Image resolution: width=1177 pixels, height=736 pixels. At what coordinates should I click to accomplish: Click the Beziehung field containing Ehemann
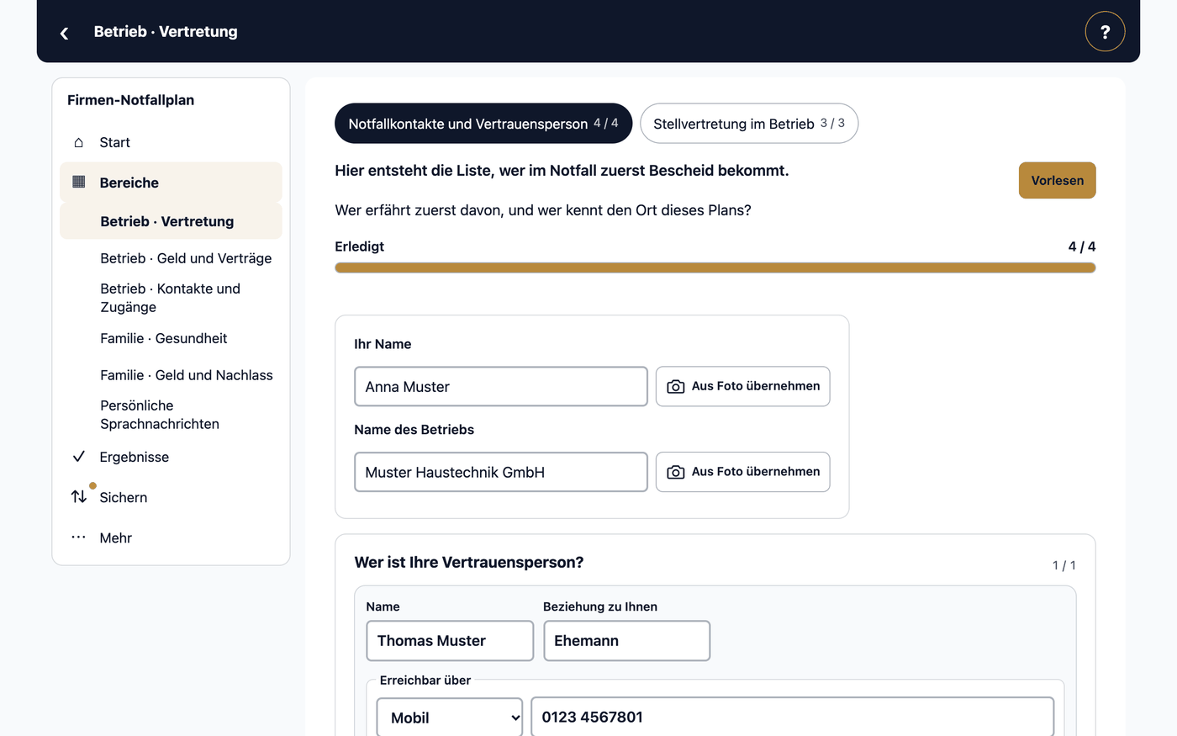(626, 641)
